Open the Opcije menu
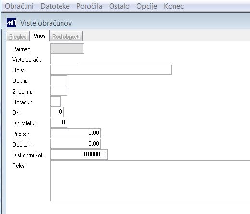Screen dimensions: 250x214 click(x=147, y=7)
